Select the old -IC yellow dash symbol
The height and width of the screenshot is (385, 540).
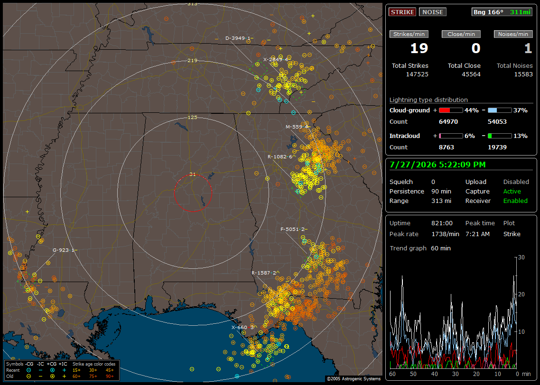(40, 376)
